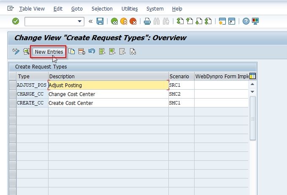Open the Edit menu
The image size is (287, 195).
point(58,9)
